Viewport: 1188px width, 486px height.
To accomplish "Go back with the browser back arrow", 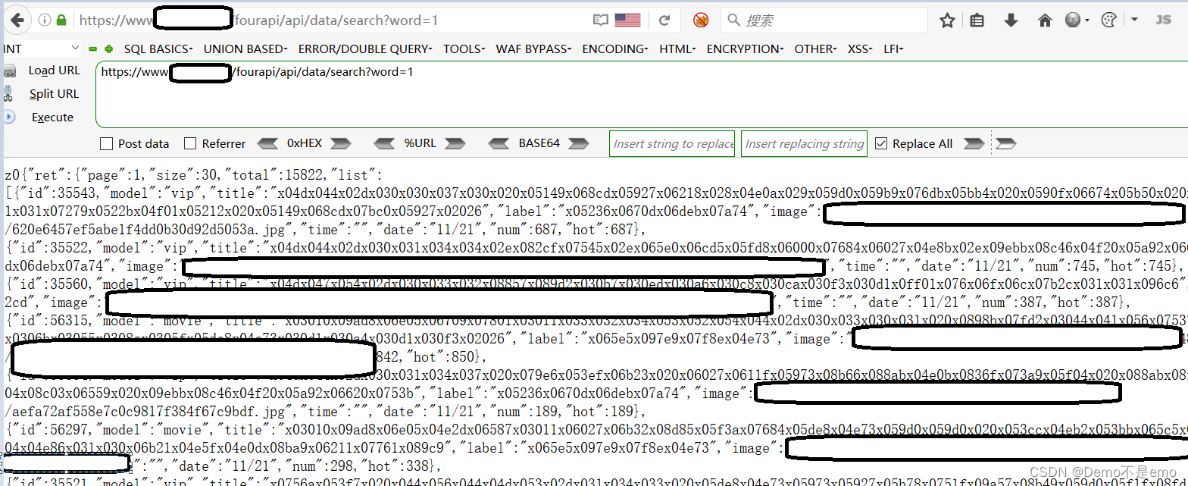I will 17,20.
